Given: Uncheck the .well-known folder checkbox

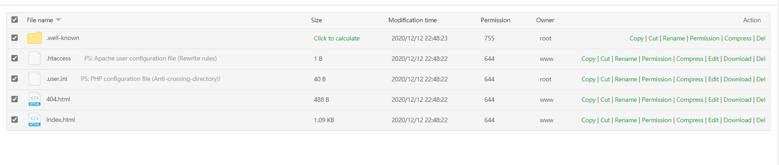Looking at the screenshot, I should click(x=15, y=38).
